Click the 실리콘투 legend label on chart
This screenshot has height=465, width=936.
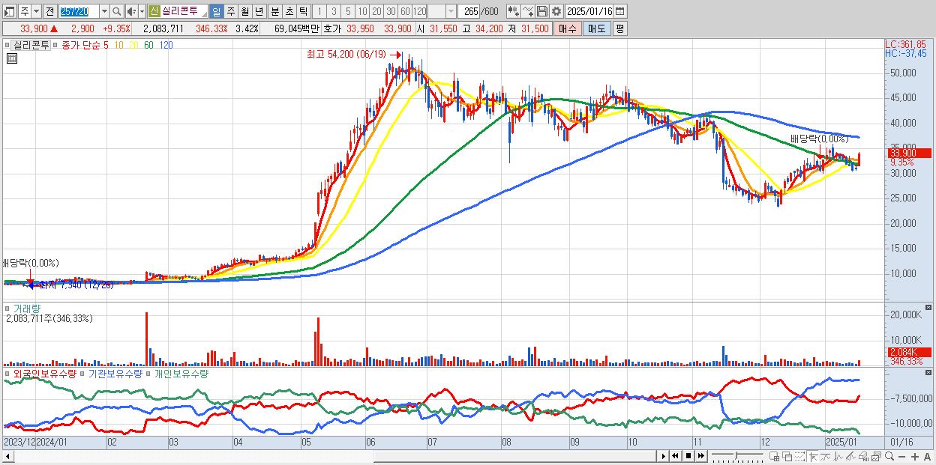[31, 45]
